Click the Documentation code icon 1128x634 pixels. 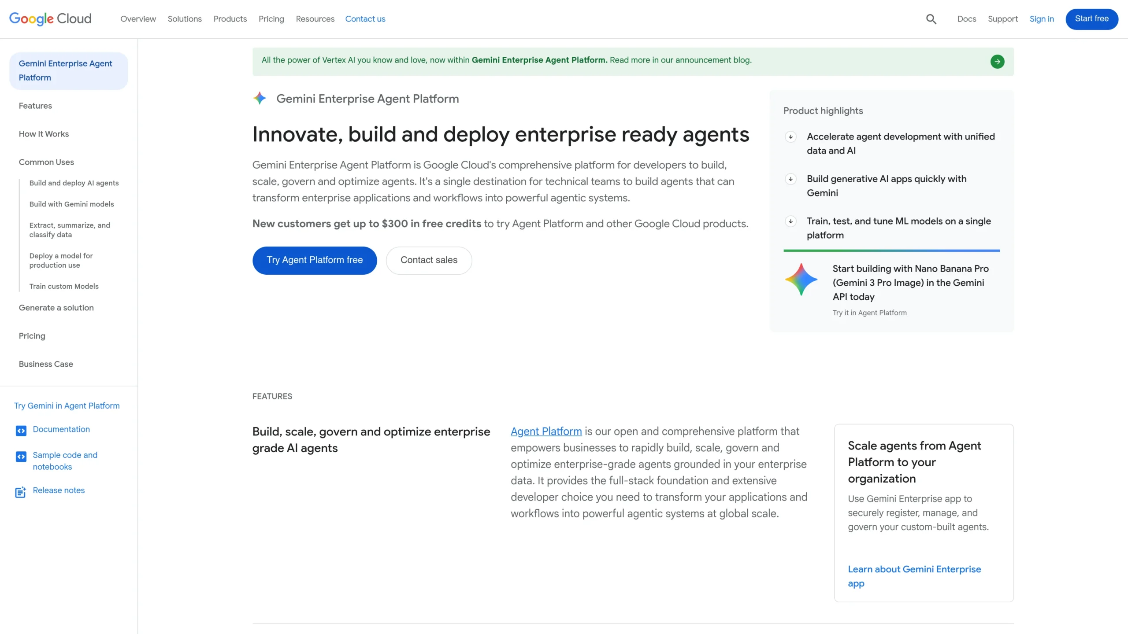coord(21,431)
